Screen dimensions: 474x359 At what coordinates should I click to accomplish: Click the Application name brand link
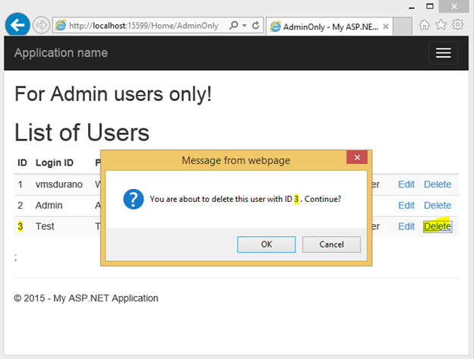click(x=61, y=52)
